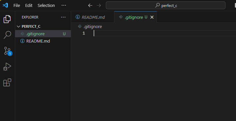Image resolution: width=236 pixels, height=121 pixels.
Task: Open the Edit menu
Action: click(29, 5)
